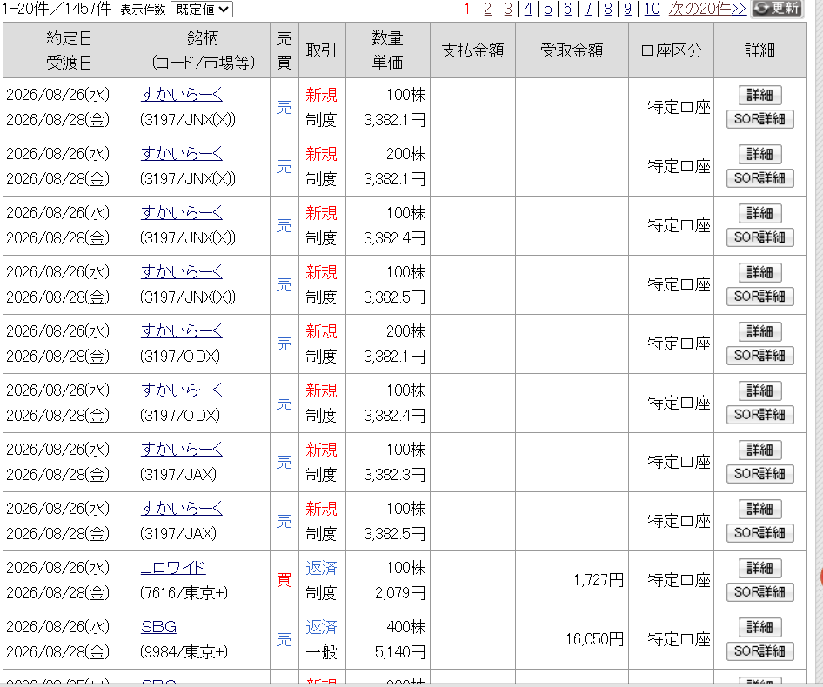Click 詳細 button for コロワイド row

tap(760, 569)
